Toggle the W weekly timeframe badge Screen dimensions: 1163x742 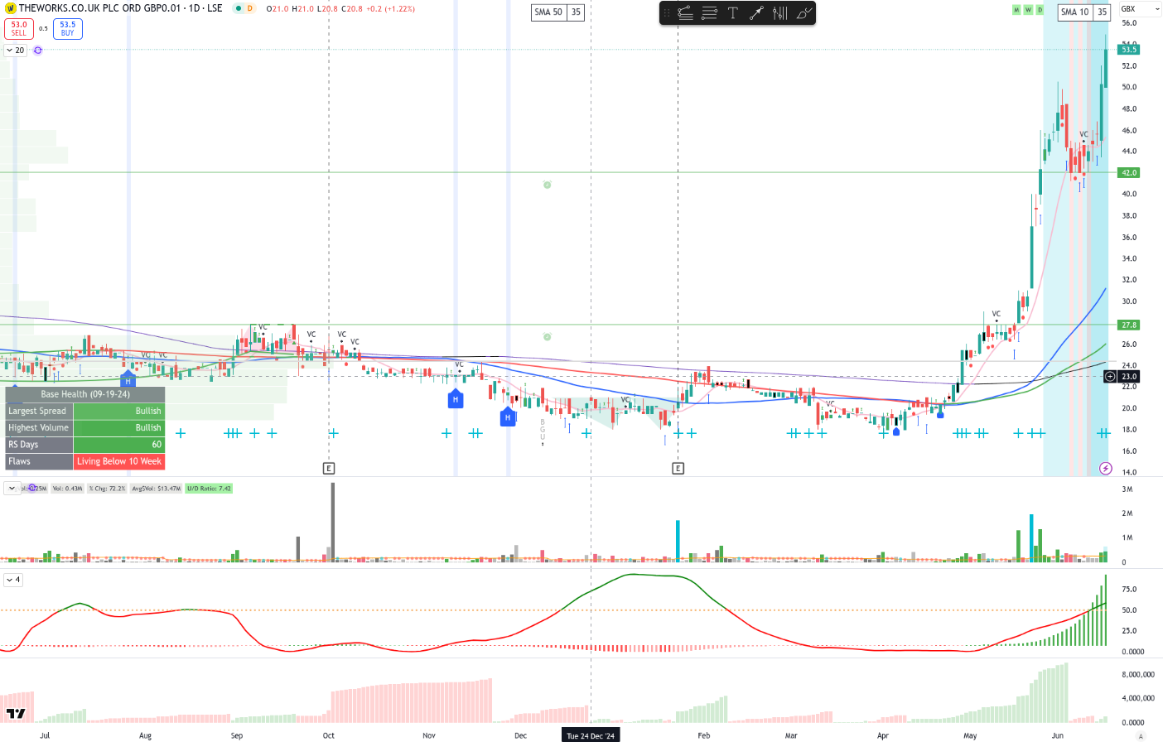1028,10
